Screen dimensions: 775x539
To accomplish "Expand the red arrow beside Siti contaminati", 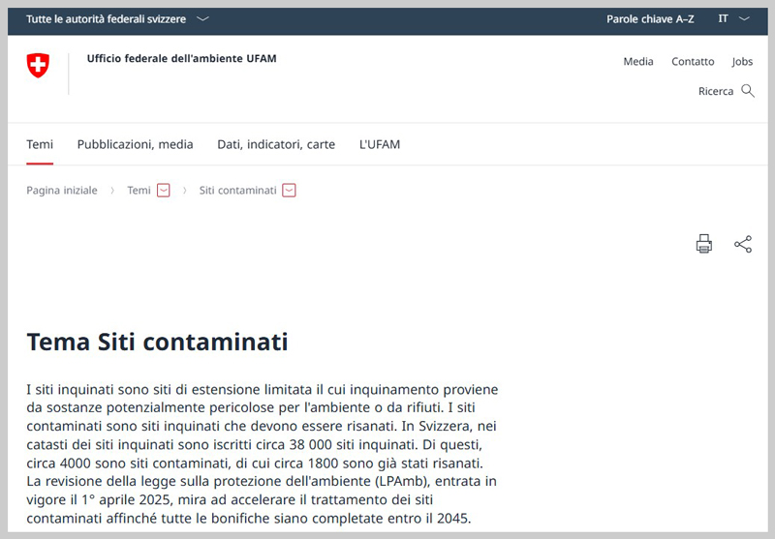I will (289, 191).
